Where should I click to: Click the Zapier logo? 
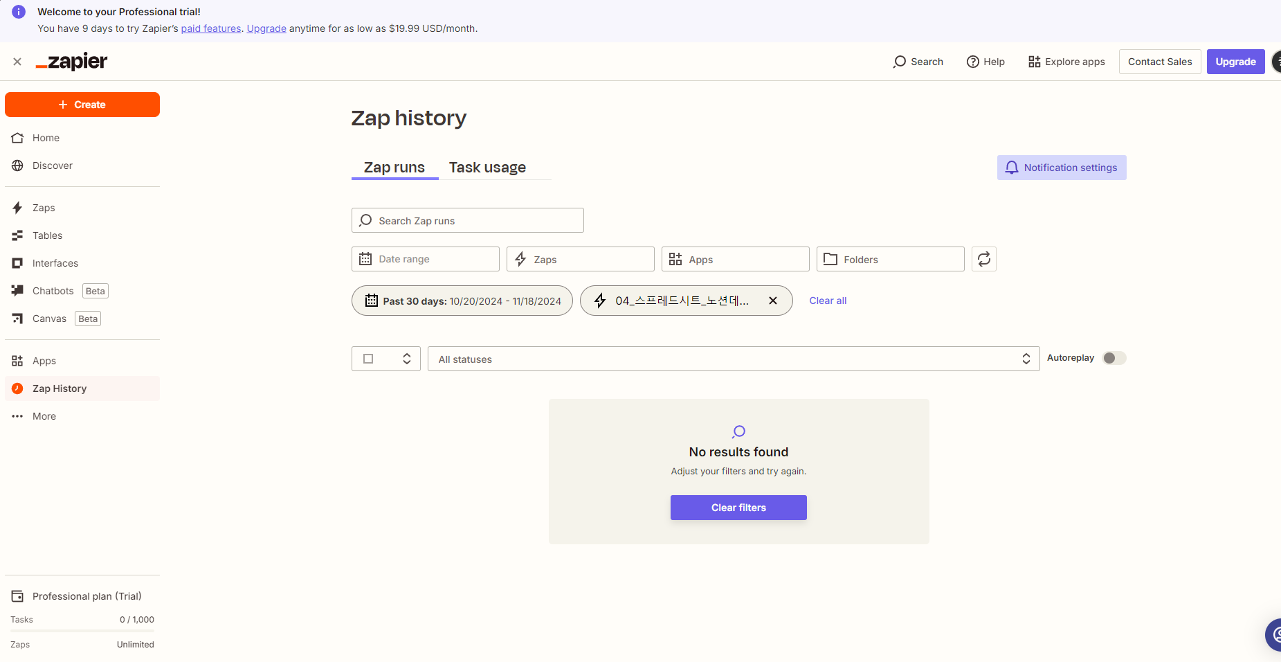(x=72, y=62)
